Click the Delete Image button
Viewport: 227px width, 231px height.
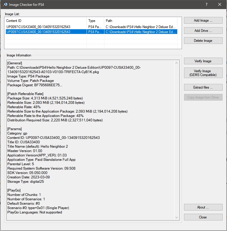[x=203, y=41]
